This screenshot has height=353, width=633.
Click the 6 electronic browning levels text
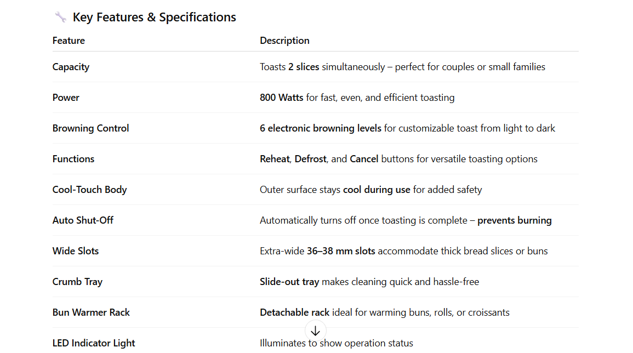[321, 128]
